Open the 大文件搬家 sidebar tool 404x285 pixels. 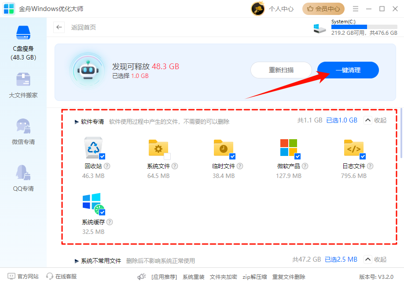click(23, 86)
